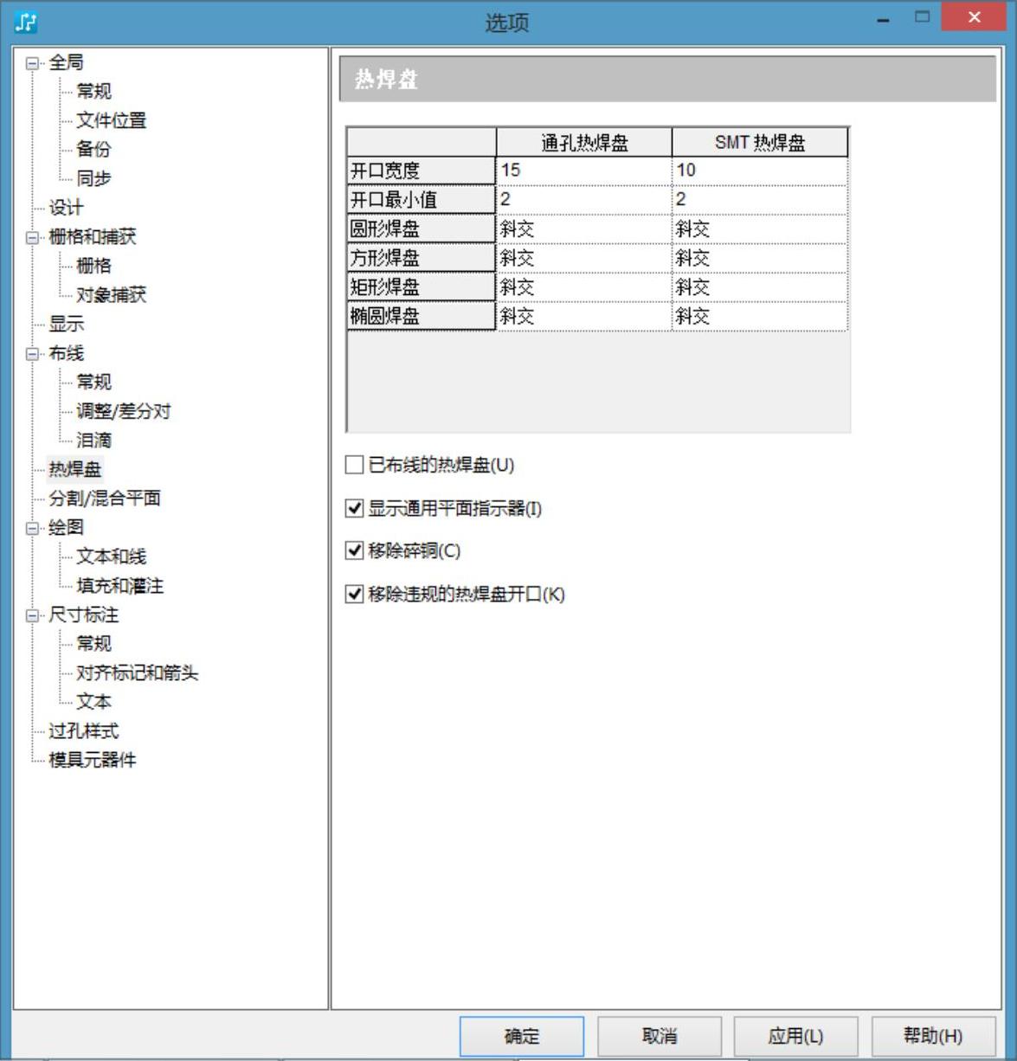
Task: Click 帮助(H) button
Action: click(933, 1036)
